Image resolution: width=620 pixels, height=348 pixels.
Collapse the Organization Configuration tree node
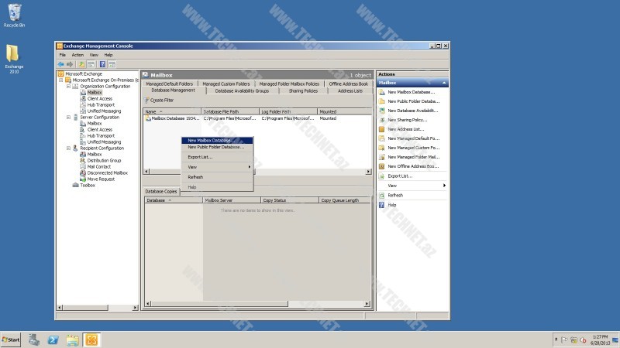[x=68, y=86]
